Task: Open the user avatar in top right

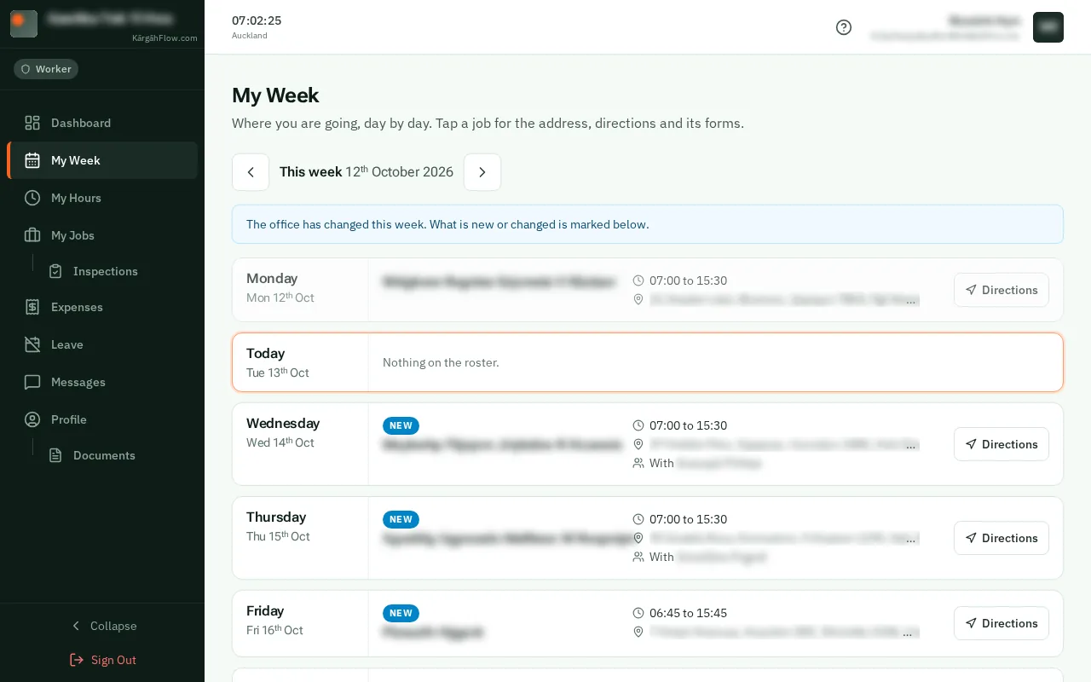Action: tap(1048, 27)
